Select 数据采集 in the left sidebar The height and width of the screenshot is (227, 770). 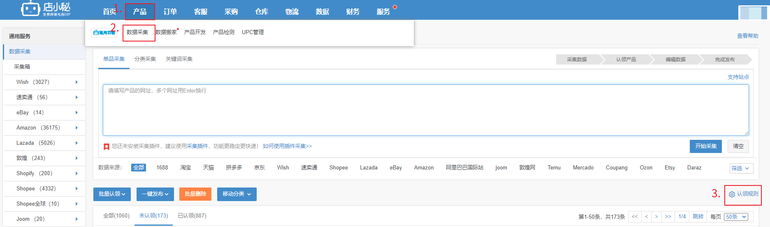coord(44,52)
